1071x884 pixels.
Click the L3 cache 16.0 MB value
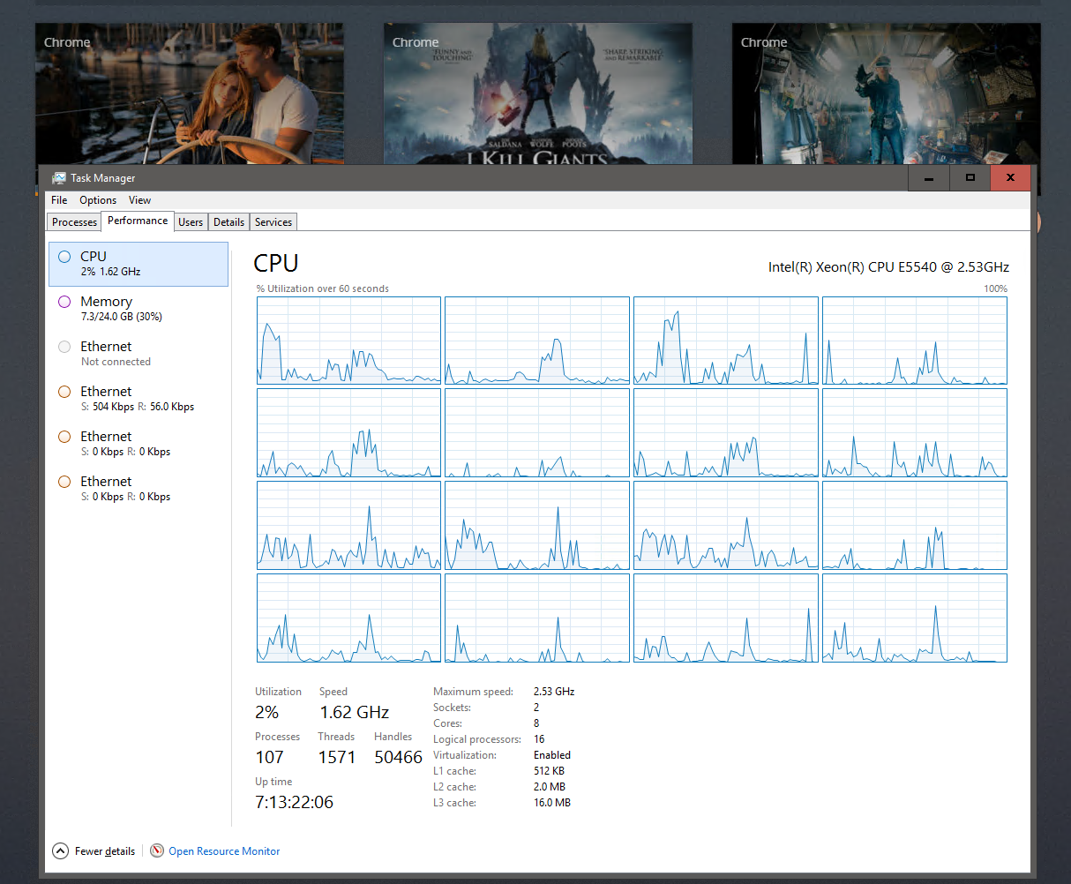click(x=552, y=803)
